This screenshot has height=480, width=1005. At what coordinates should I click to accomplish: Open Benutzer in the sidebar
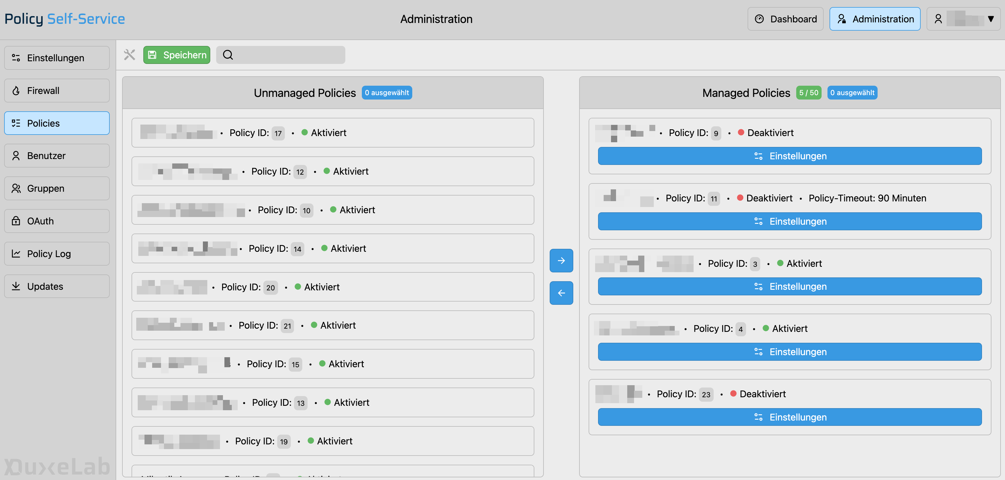pos(57,155)
